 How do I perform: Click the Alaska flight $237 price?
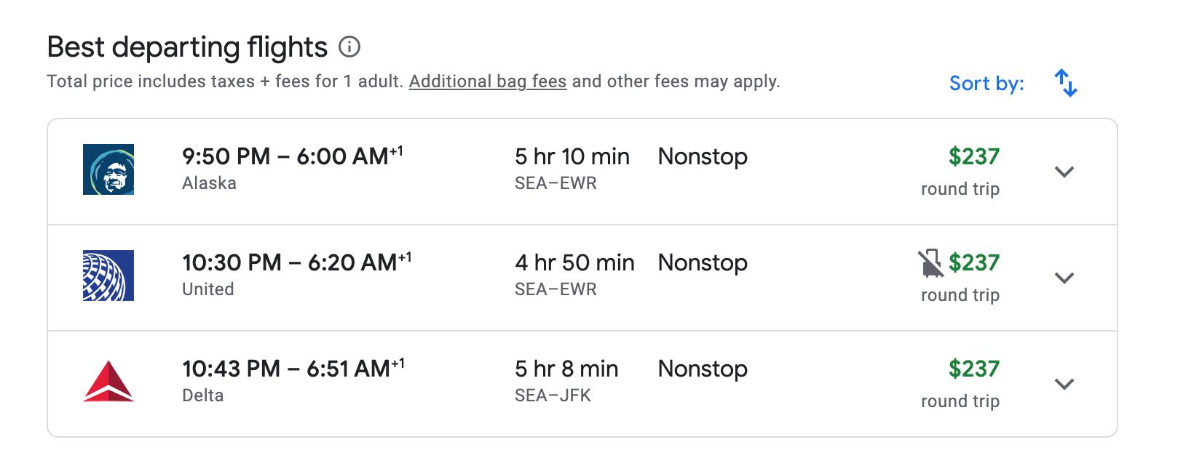973,156
